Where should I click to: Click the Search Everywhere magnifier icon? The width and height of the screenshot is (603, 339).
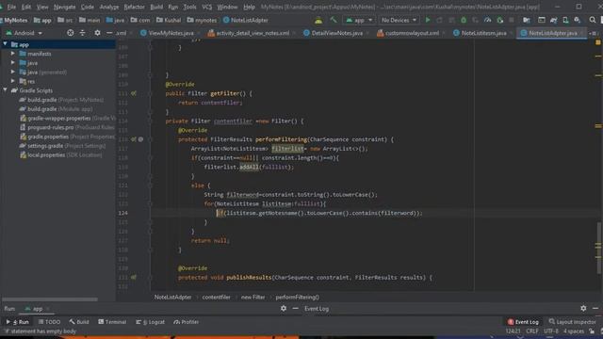click(593, 20)
